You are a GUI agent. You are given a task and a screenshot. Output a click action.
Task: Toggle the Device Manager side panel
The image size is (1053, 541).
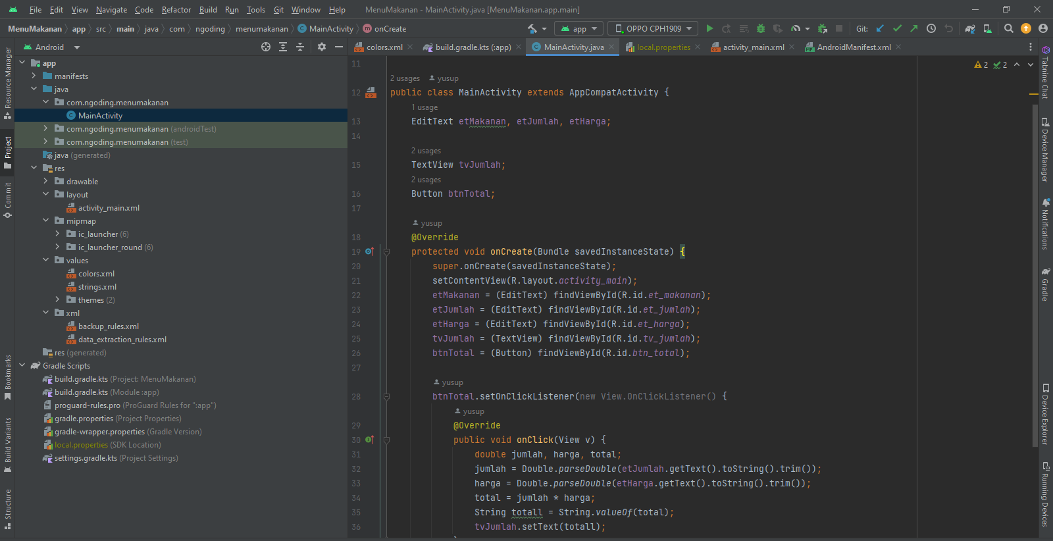[1045, 150]
